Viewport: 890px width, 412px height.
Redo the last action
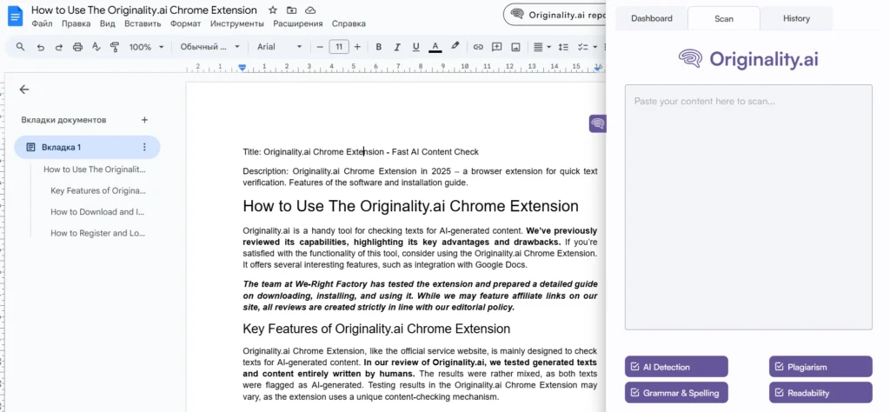[58, 47]
